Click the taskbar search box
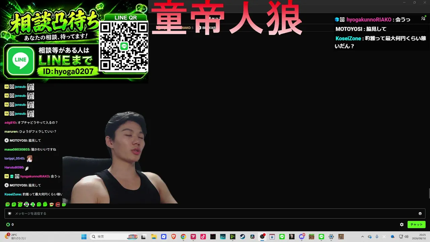The image size is (430, 242). point(114,237)
